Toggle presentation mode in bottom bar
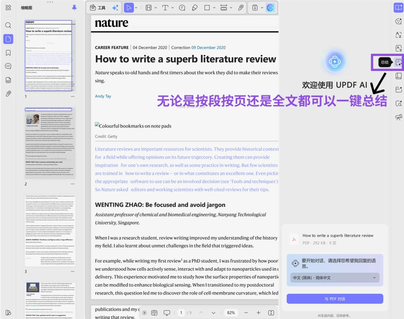This screenshot has width=404, height=319. coord(167,313)
